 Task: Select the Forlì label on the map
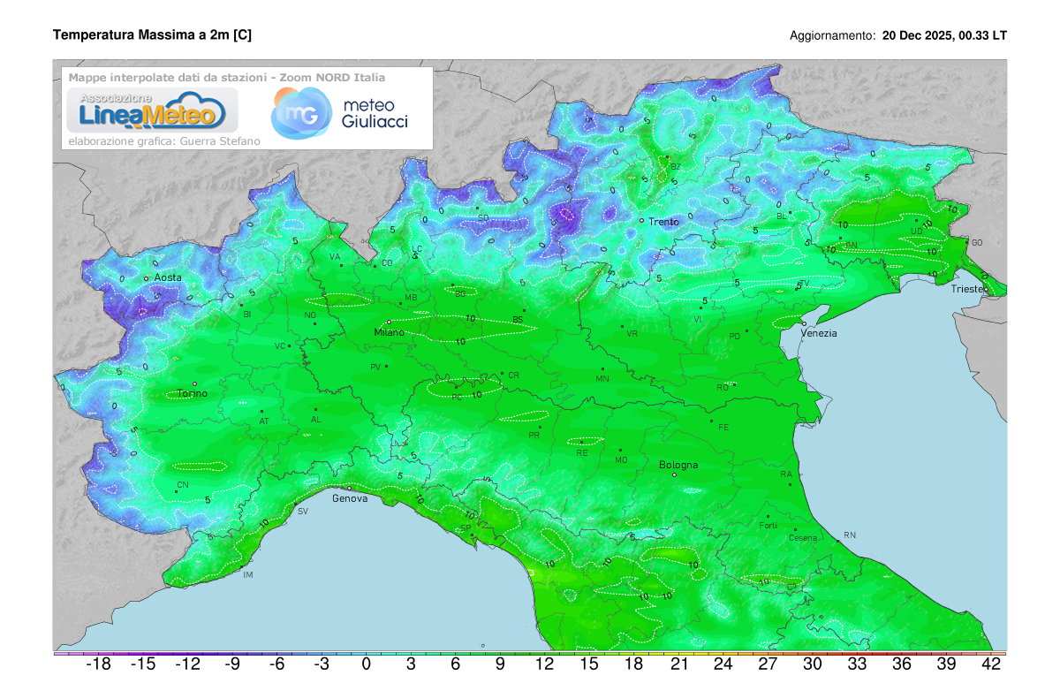[768, 525]
